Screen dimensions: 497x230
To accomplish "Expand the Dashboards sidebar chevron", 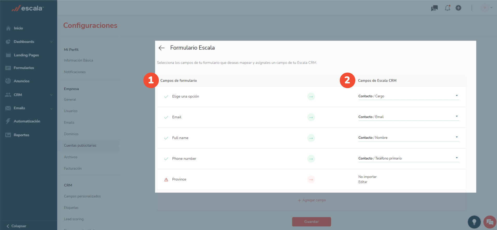I will click(x=51, y=42).
